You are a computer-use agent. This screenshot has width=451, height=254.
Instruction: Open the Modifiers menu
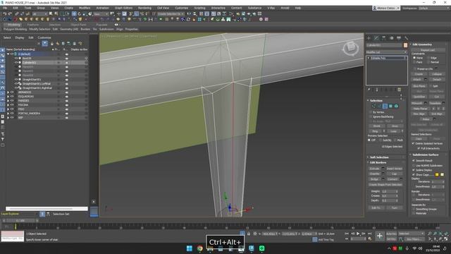pos(85,8)
